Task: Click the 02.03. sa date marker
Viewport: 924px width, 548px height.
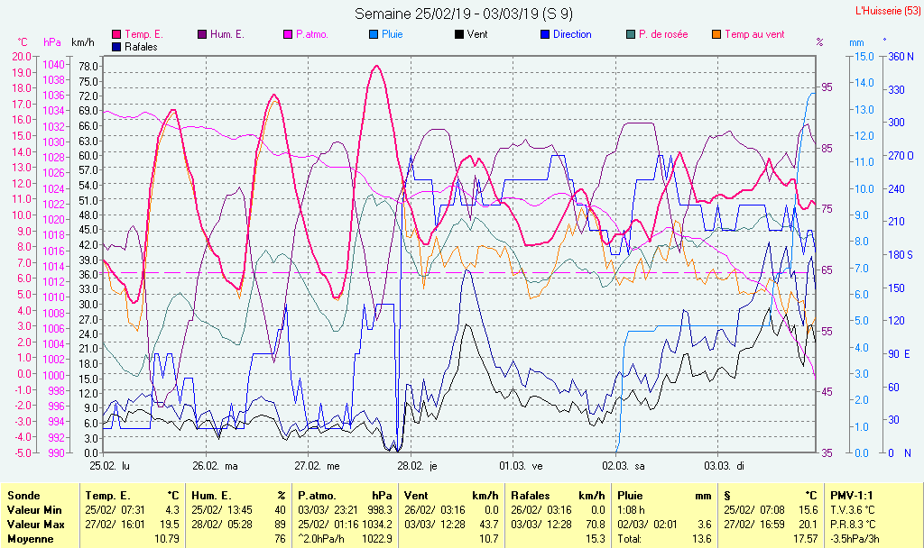Action: (624, 466)
